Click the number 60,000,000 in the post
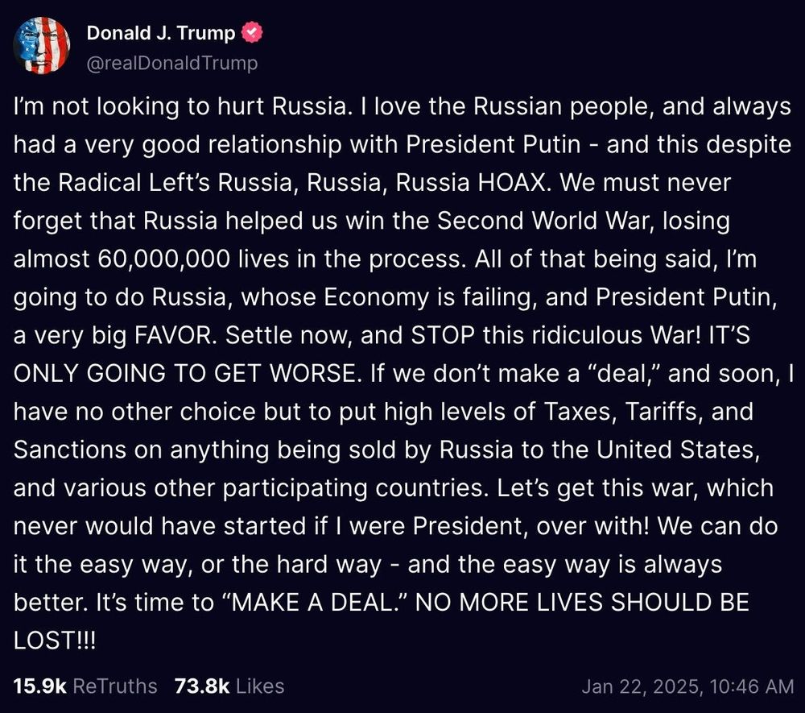 pyautogui.click(x=163, y=259)
